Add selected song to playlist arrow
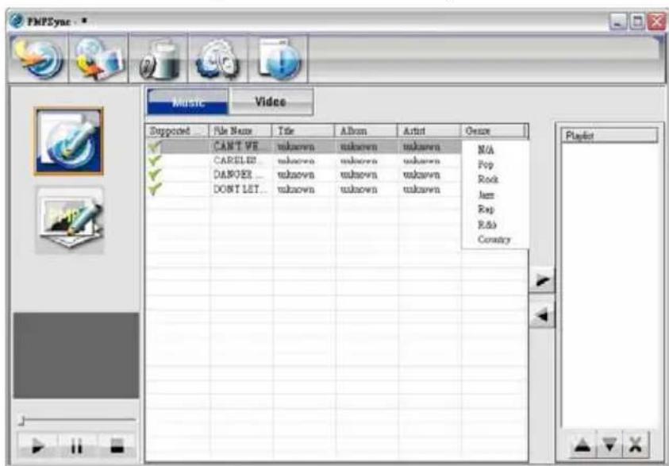The height and width of the screenshot is (466, 669). click(542, 280)
